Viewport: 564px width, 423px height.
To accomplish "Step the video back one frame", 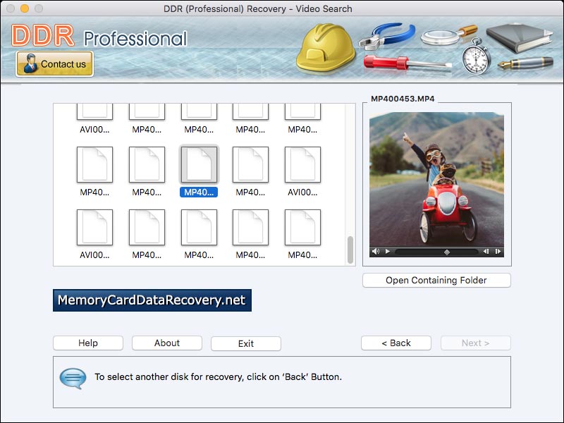I will tap(486, 251).
